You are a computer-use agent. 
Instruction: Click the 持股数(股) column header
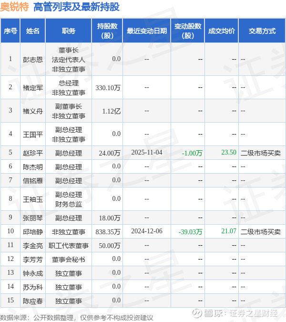point(107,31)
